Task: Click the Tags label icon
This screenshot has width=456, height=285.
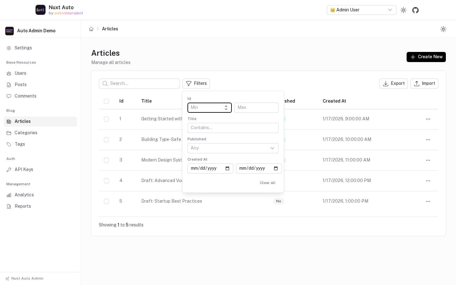Action: [x=9, y=144]
